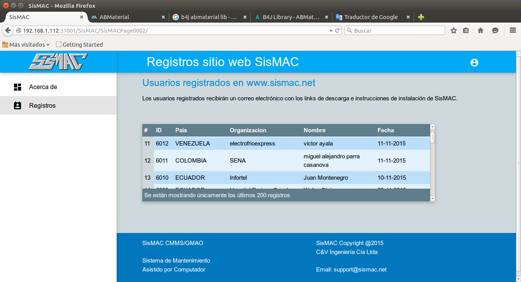This screenshot has height=282, width=521.
Task: Close the b4j abmaterial lib tab
Action: 245,17
